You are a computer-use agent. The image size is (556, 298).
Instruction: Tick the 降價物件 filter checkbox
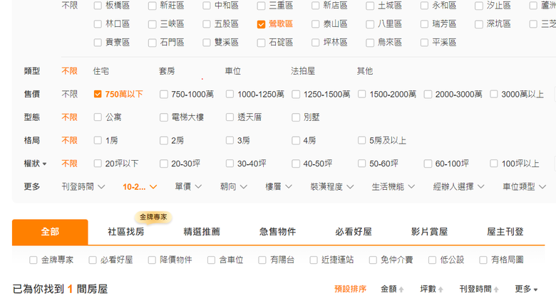152,260
